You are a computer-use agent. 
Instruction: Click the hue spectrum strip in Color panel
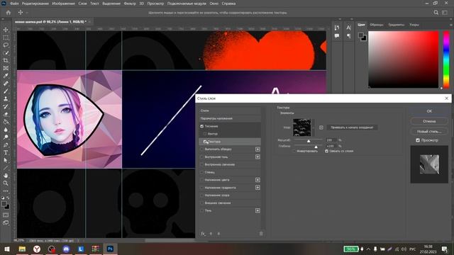pyautogui.click(x=446, y=59)
